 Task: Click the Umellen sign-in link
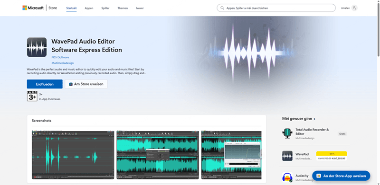pos(345,8)
